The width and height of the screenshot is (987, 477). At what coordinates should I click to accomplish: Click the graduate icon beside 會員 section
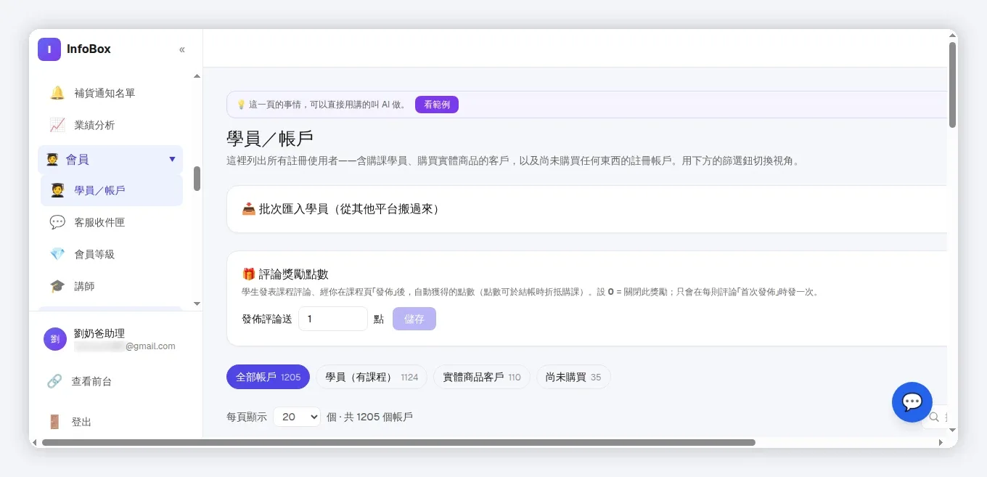point(52,159)
